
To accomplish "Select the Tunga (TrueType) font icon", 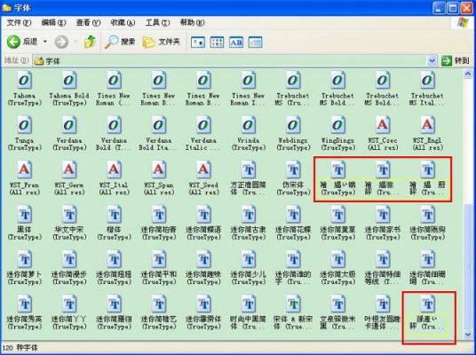I will pos(25,125).
